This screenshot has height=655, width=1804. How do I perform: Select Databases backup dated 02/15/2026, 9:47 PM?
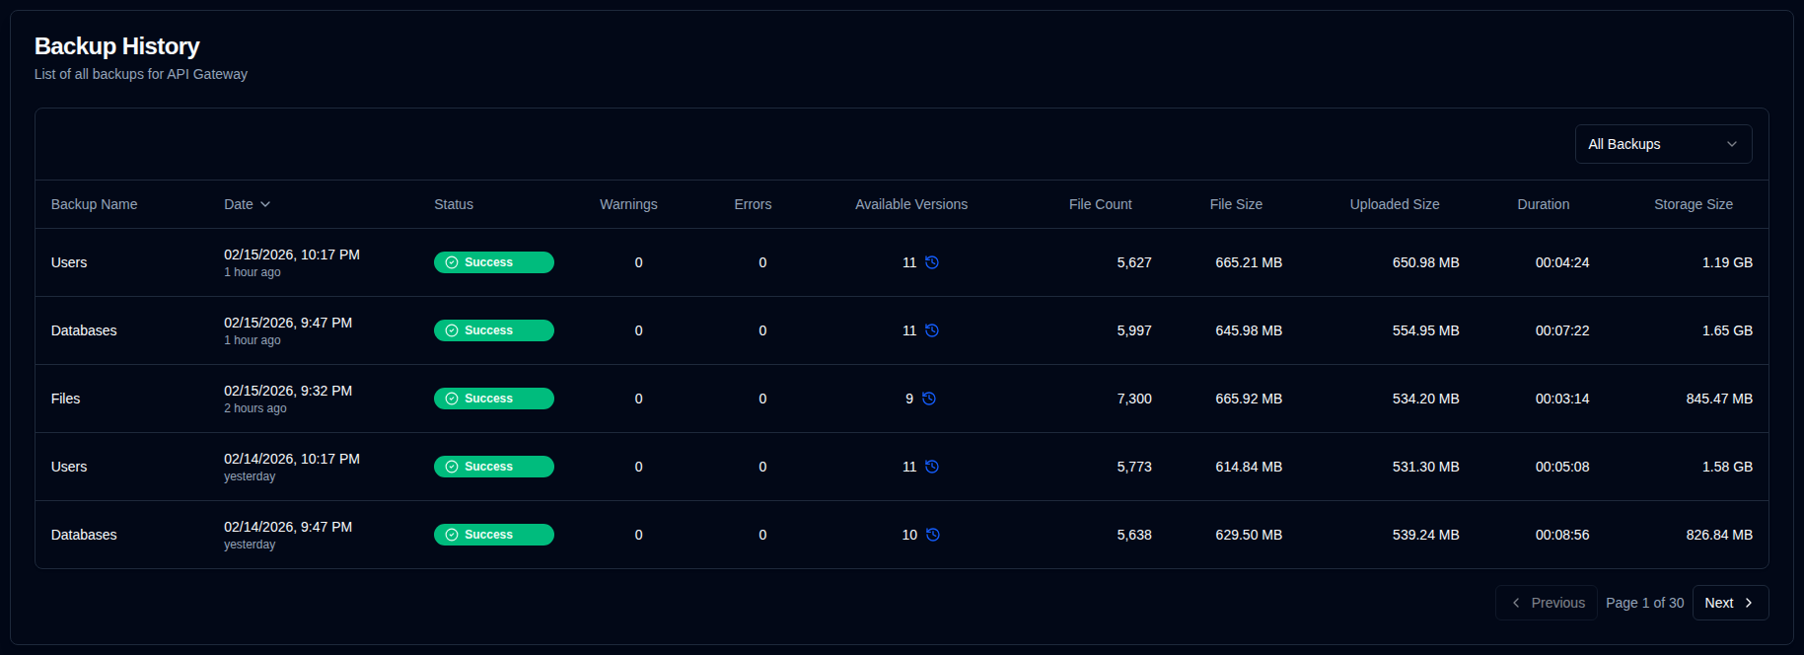(84, 330)
